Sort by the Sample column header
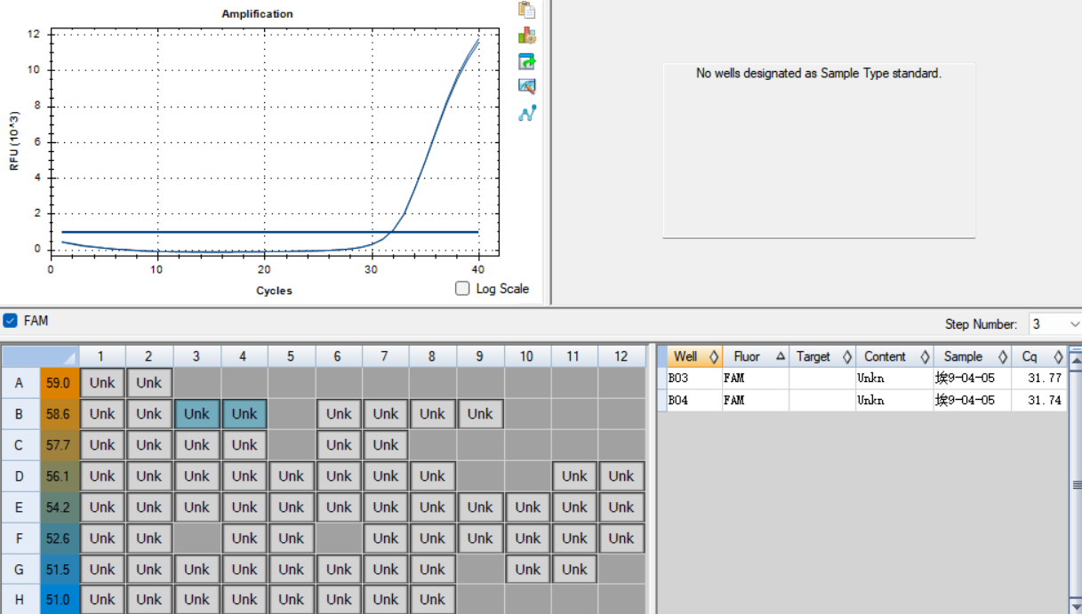Image resolution: width=1082 pixels, height=614 pixels. tap(973, 356)
